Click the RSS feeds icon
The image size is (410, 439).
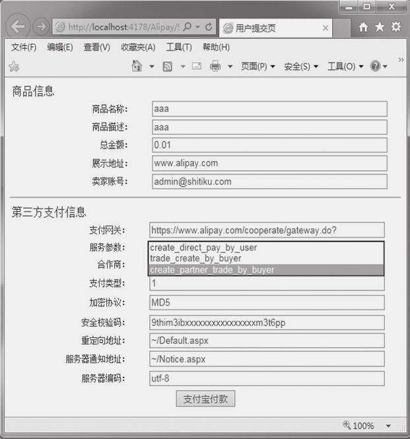pos(168,67)
